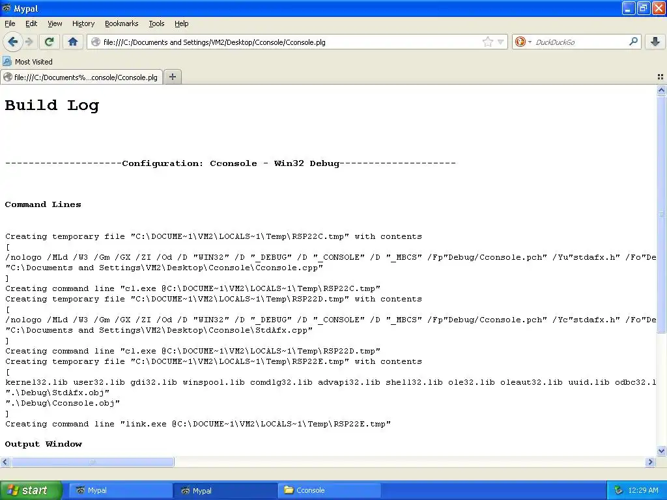The width and height of the screenshot is (667, 500).
Task: Click the vertical scrollbar up arrow
Action: (661, 90)
